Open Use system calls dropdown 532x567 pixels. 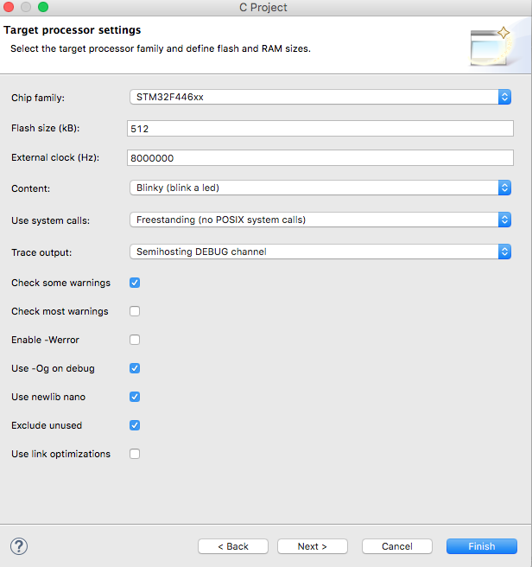pyautogui.click(x=320, y=220)
